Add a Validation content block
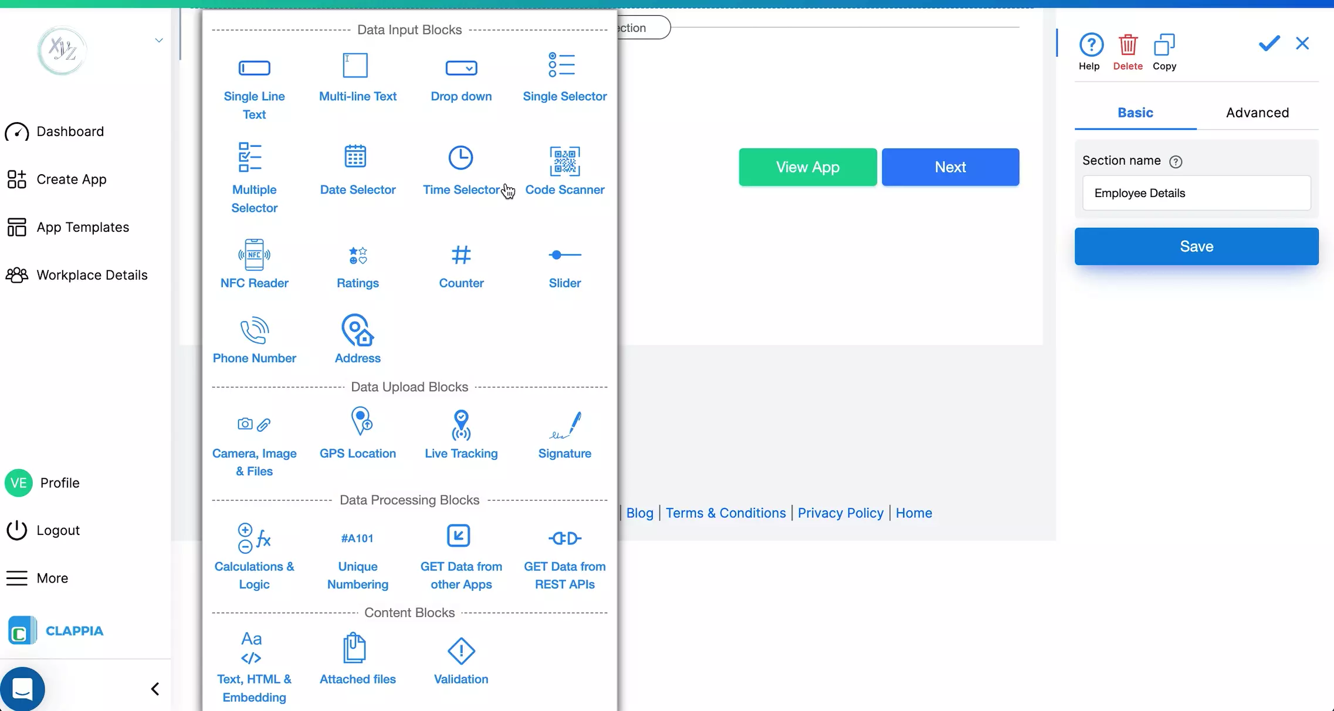This screenshot has width=1334, height=711. [x=461, y=657]
